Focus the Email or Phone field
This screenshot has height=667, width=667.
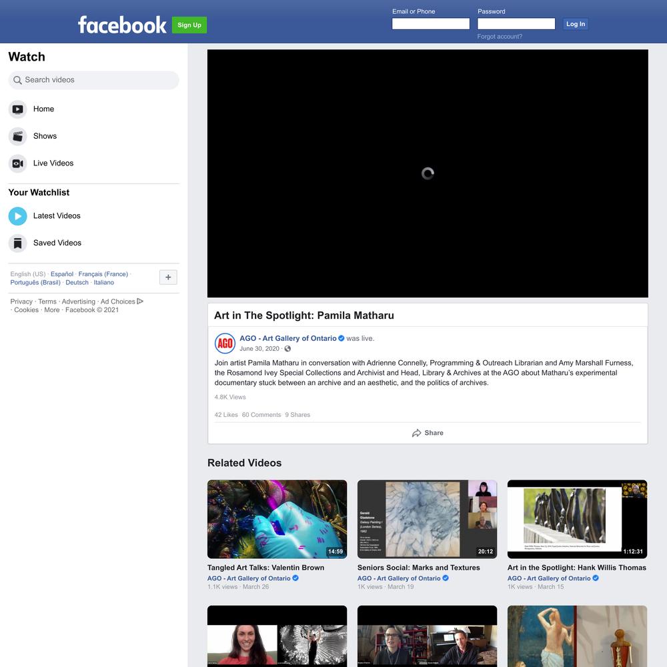click(x=430, y=24)
